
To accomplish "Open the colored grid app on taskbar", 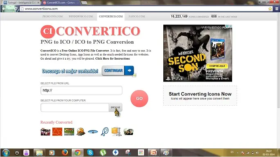I will point(141,153).
